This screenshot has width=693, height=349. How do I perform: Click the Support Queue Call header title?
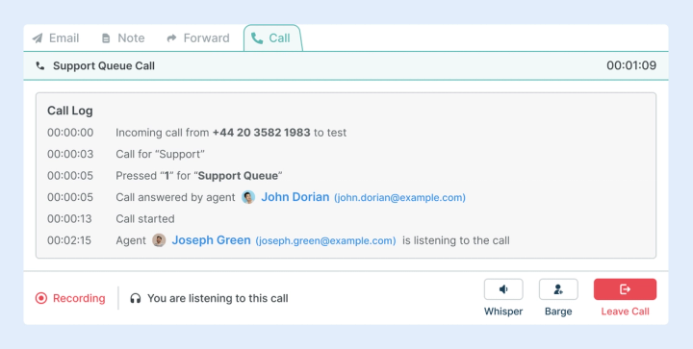[x=104, y=65]
